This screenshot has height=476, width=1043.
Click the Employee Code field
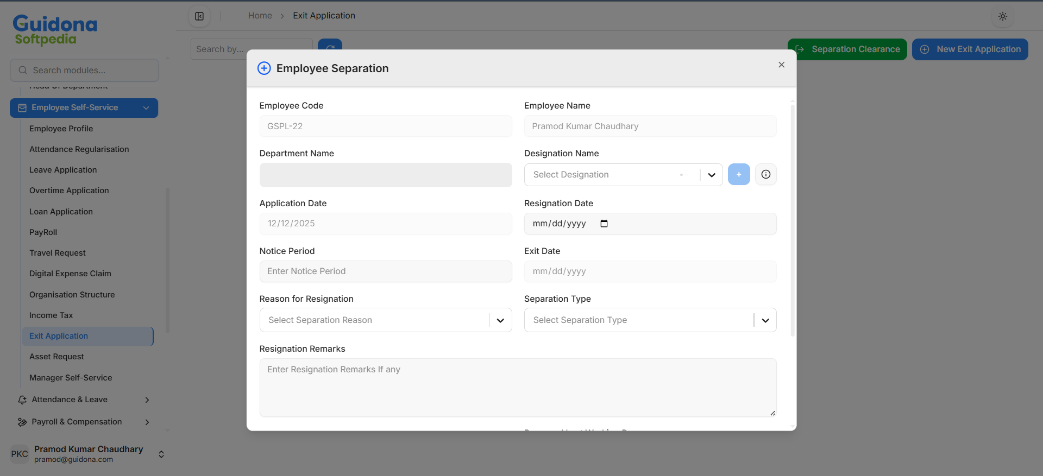pyautogui.click(x=386, y=126)
